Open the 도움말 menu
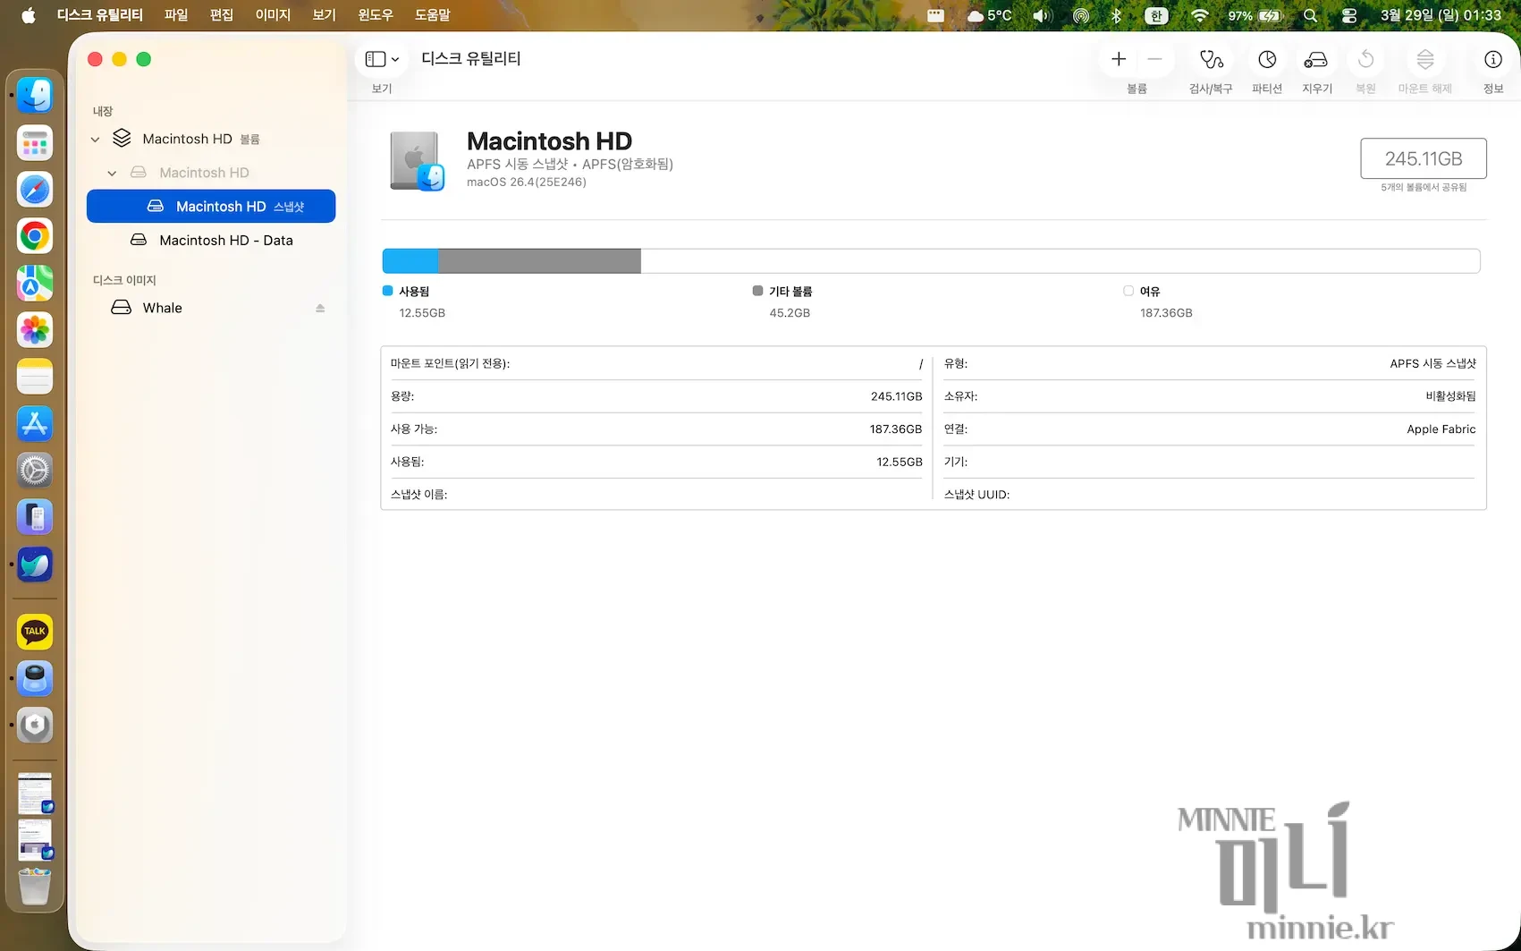Viewport: 1521px width, 951px height. (433, 15)
